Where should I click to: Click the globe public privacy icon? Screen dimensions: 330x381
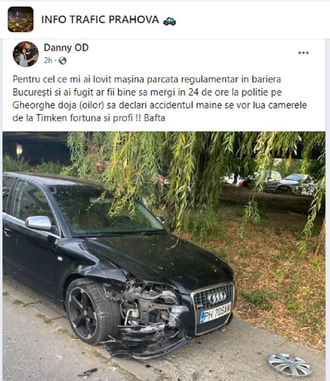click(x=63, y=61)
